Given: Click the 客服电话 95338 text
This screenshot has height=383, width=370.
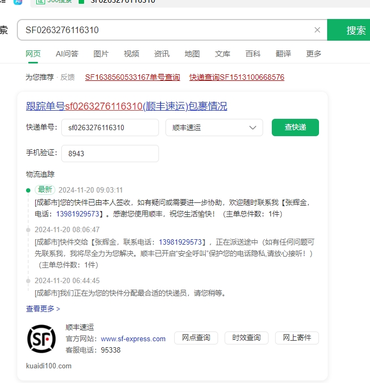Looking at the screenshot, I should (93, 350).
